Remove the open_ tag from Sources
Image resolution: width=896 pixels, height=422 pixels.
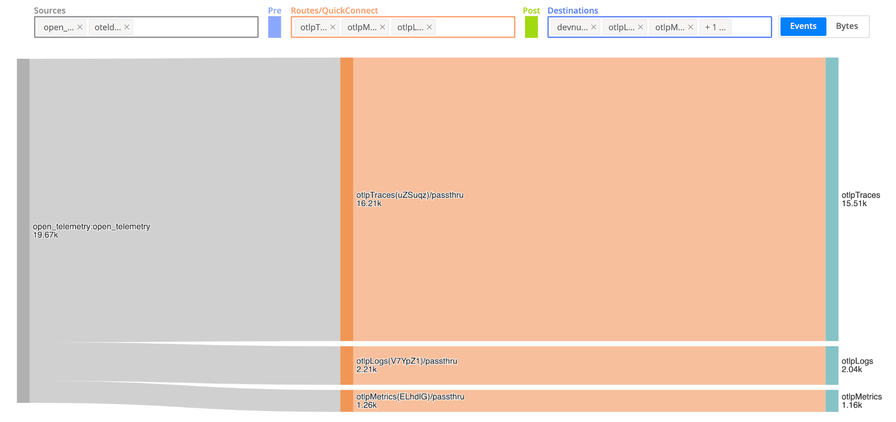tap(80, 27)
